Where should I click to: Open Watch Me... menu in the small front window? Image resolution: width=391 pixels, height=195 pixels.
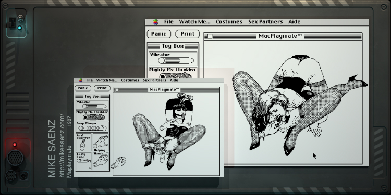point(107,80)
